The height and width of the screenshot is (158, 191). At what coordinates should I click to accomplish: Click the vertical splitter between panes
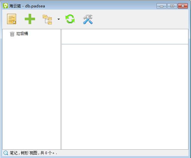[61, 89]
